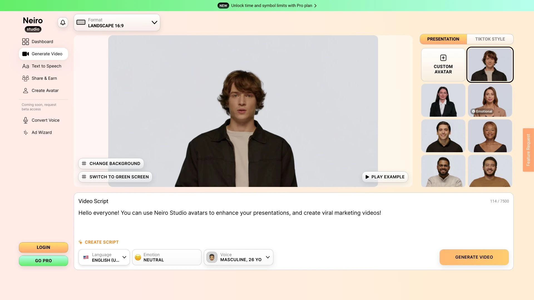Click the notification bell icon
This screenshot has height=300, width=534.
pyautogui.click(x=62, y=22)
